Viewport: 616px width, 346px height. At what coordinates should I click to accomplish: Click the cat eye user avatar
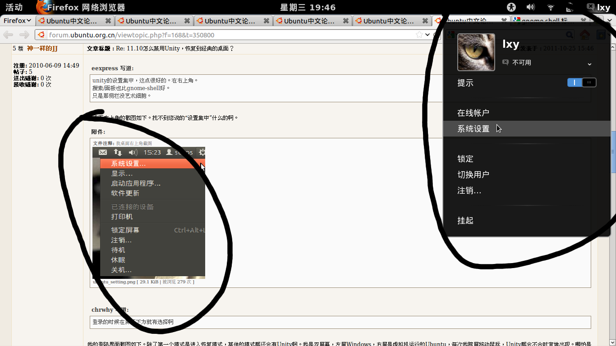coord(476,52)
